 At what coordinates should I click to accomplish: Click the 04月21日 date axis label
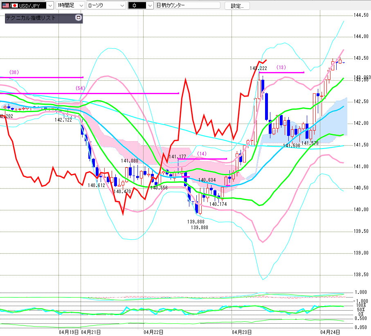click(x=91, y=332)
